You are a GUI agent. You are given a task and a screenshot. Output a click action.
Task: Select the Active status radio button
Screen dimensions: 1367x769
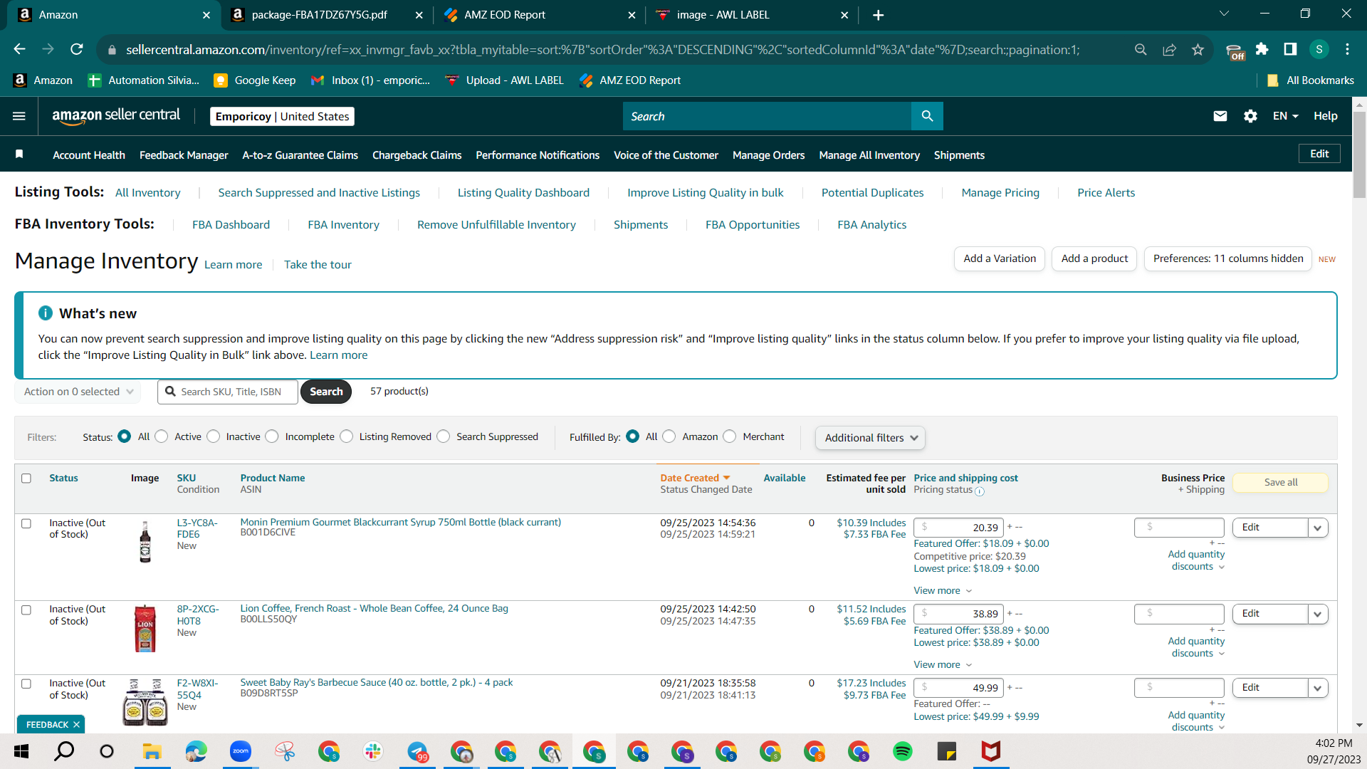click(162, 436)
